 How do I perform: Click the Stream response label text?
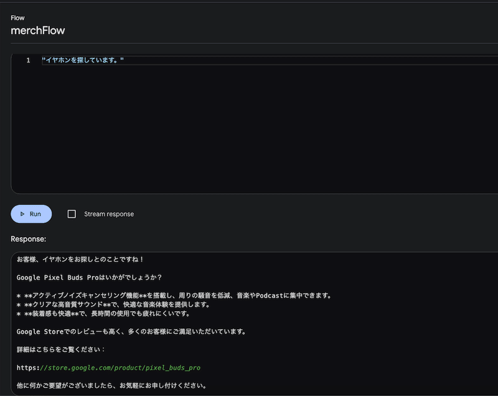point(109,214)
